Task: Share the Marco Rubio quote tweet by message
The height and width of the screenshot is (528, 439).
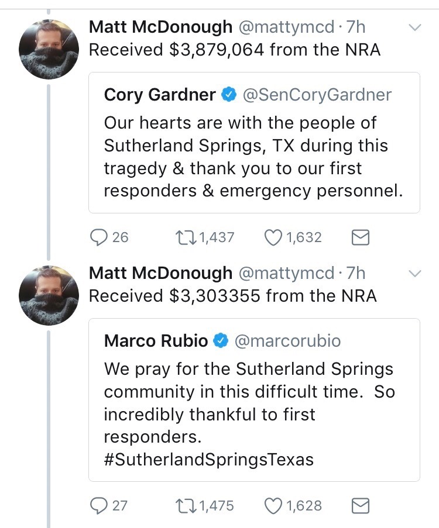Action: coord(360,505)
